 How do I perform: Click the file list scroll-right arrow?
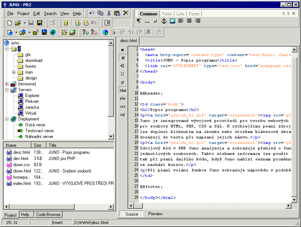(111, 206)
